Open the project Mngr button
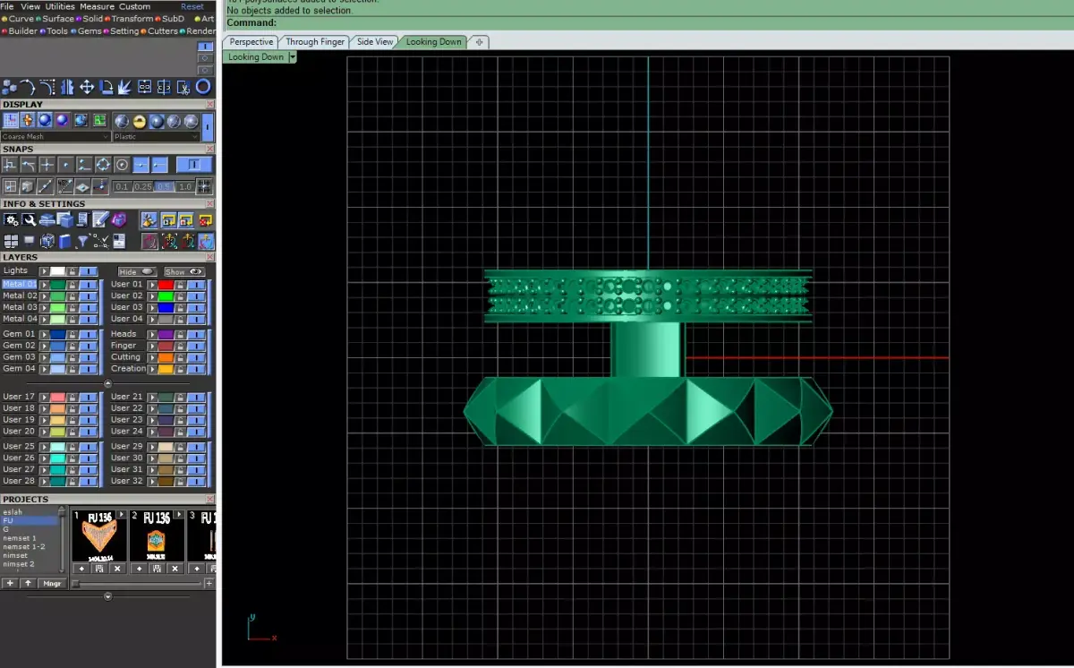This screenshot has height=668, width=1074. click(x=52, y=583)
